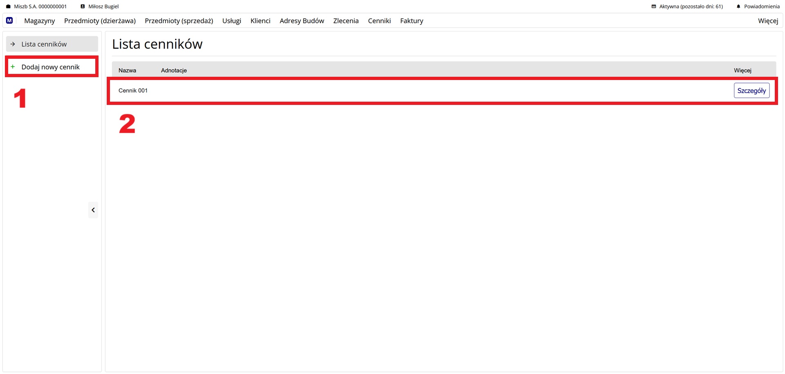Open Faktury from the navigation bar
Viewport: 785px width, 374px height.
[x=411, y=21]
